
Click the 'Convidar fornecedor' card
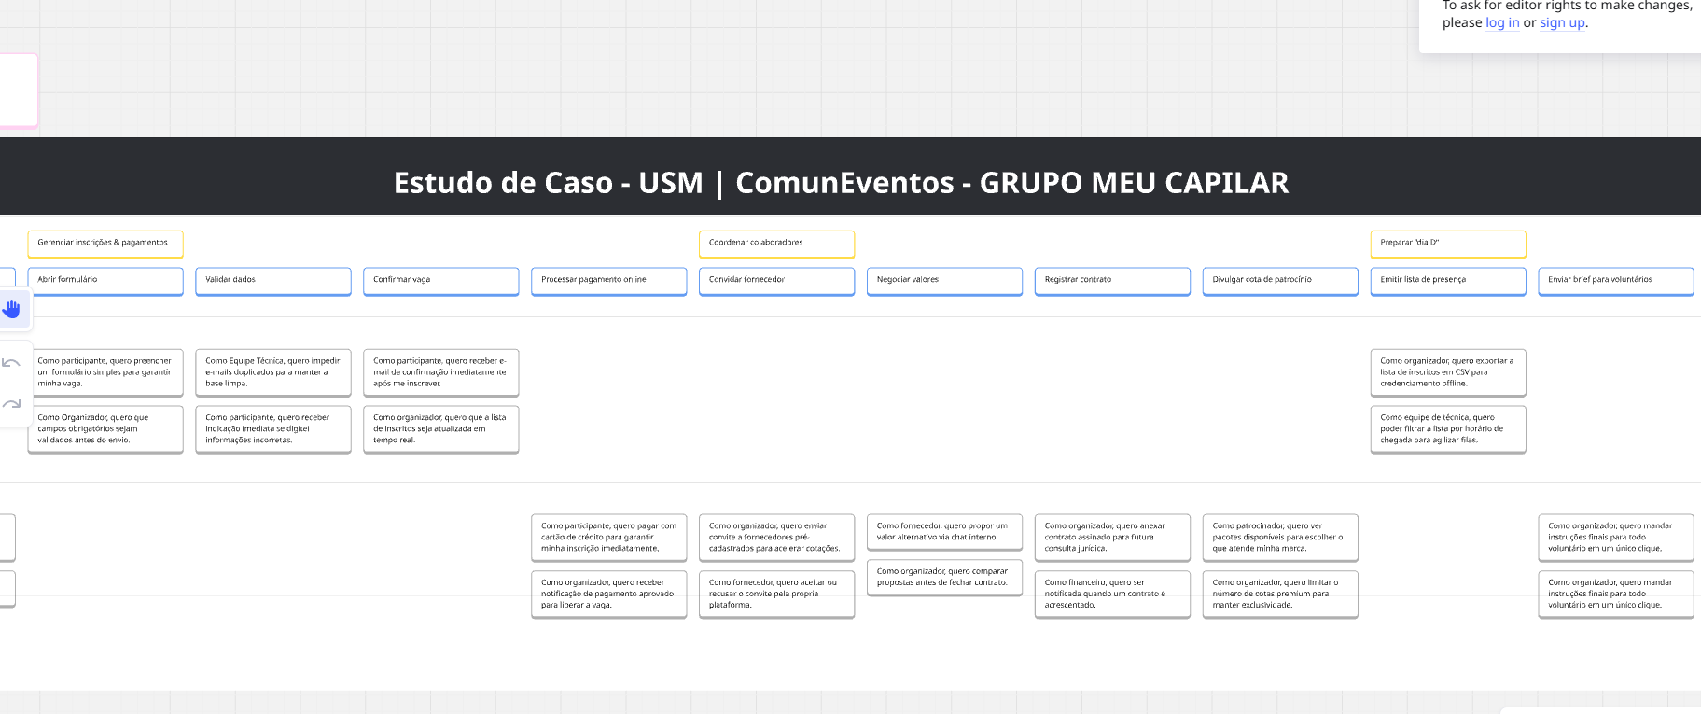[x=776, y=281]
